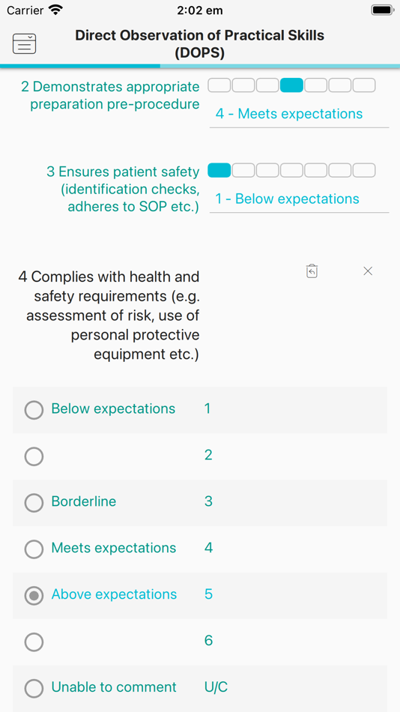
Task: Toggle the Above expectations radio button
Action: [x=34, y=595]
